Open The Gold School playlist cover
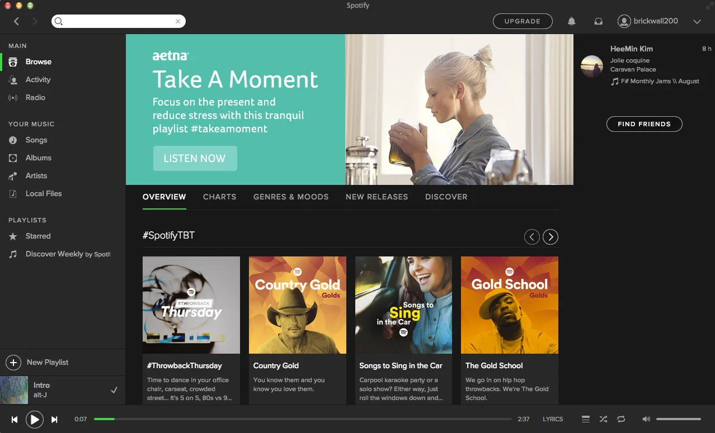 510,305
